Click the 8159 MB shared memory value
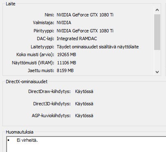 coord(65,70)
